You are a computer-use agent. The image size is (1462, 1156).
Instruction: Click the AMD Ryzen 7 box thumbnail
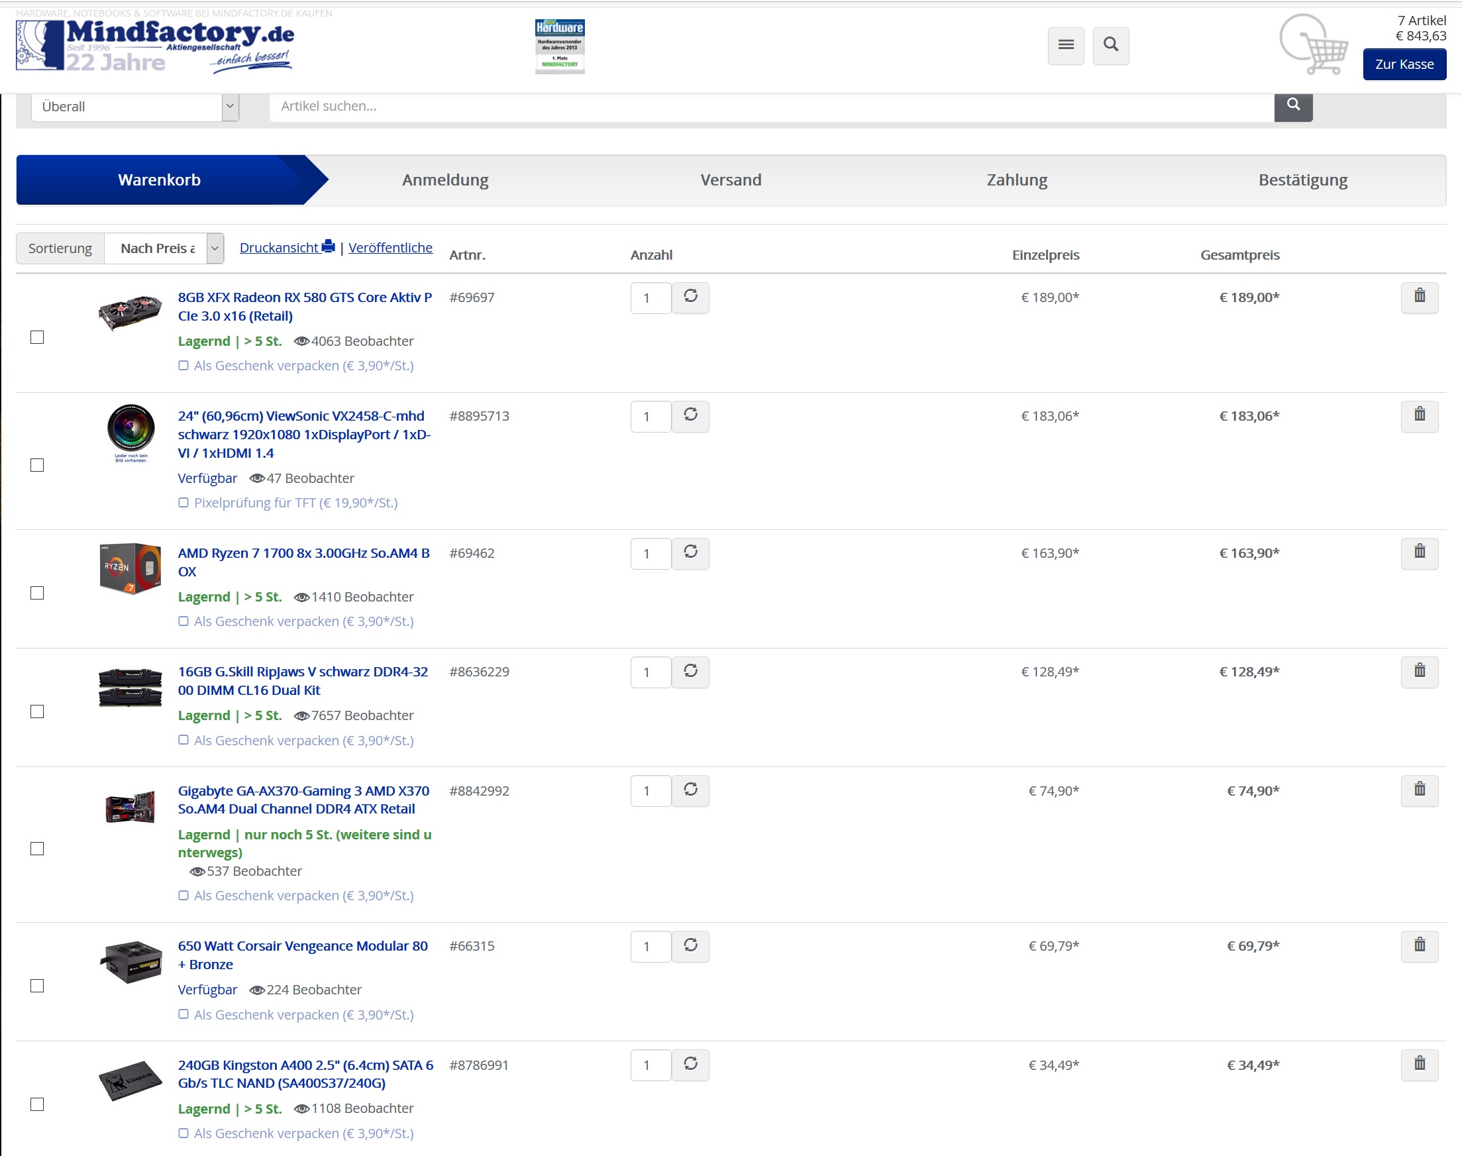pyautogui.click(x=130, y=568)
